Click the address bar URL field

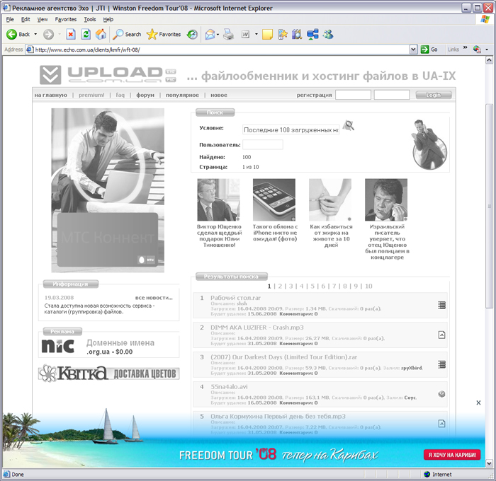[221, 50]
